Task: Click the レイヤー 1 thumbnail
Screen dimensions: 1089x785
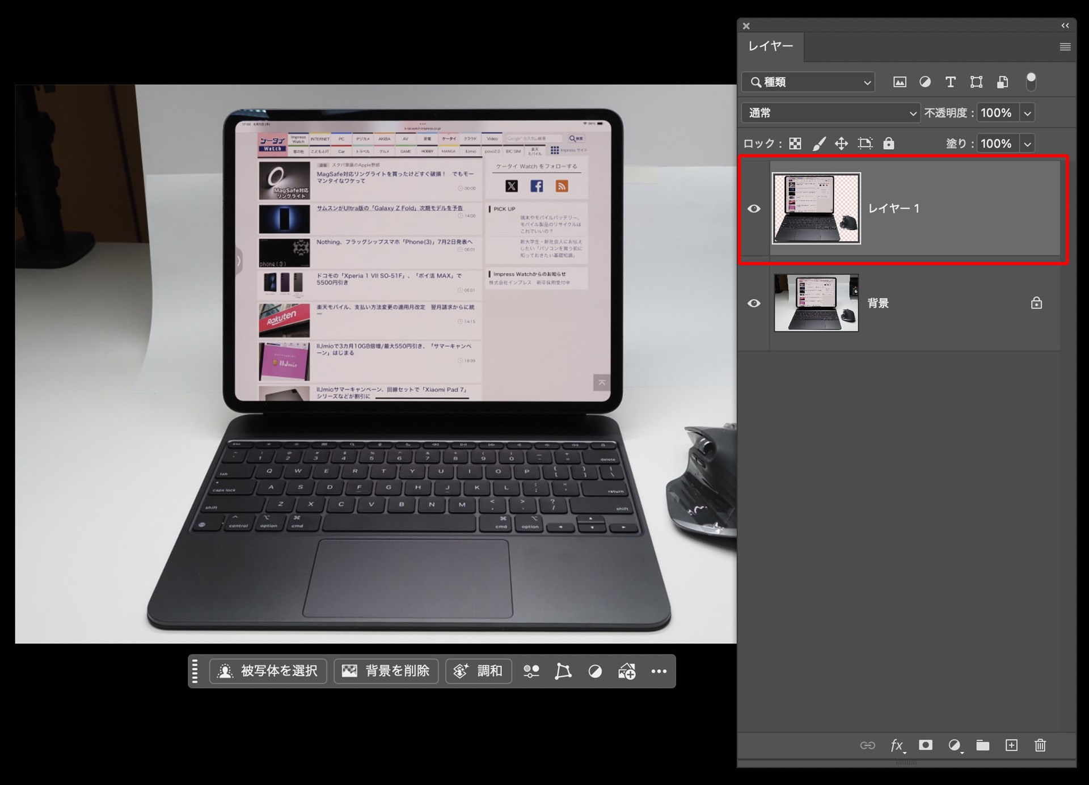Action: [x=816, y=209]
